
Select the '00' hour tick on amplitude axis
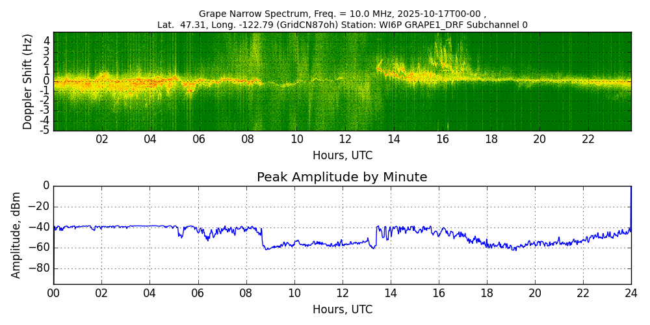point(53,294)
